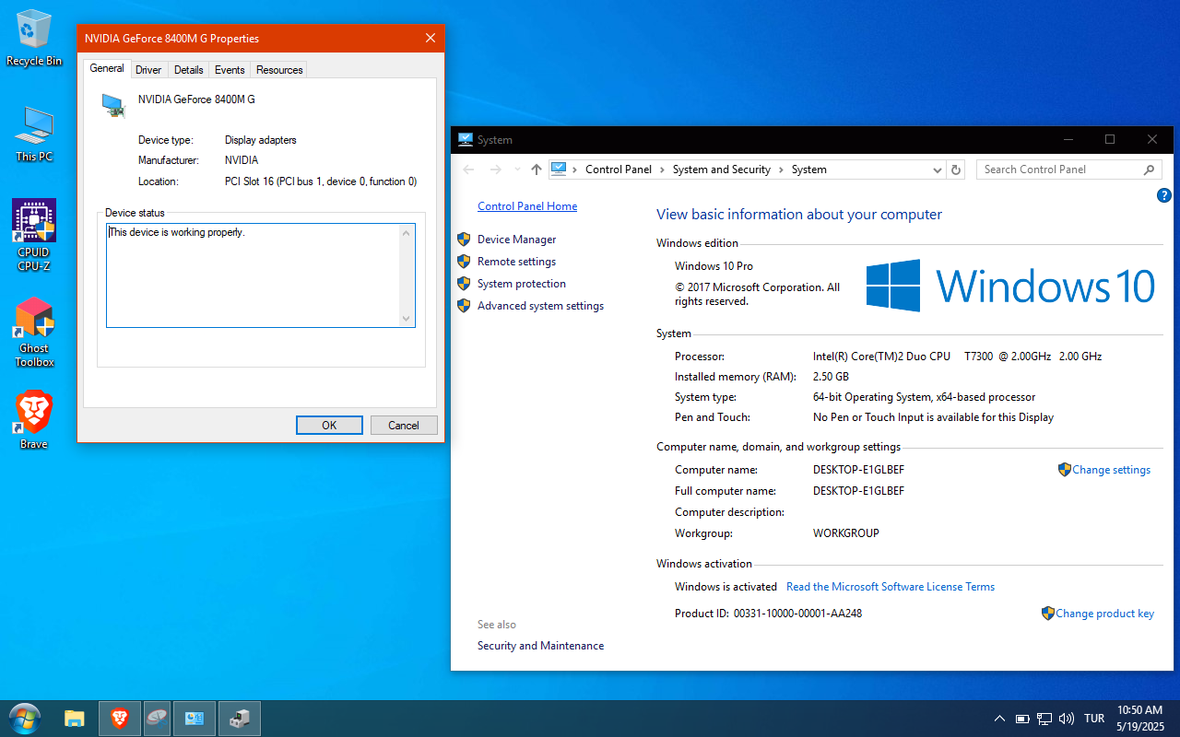Switch the TUR input language indicator

[1094, 719]
